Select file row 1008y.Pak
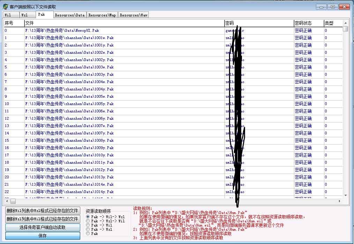This screenshot has width=354, height=244. (x=173, y=141)
